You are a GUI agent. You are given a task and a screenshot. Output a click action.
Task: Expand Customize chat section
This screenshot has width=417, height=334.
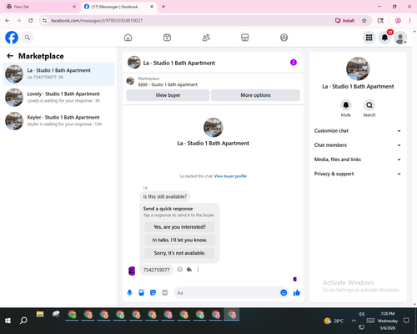pos(358,131)
